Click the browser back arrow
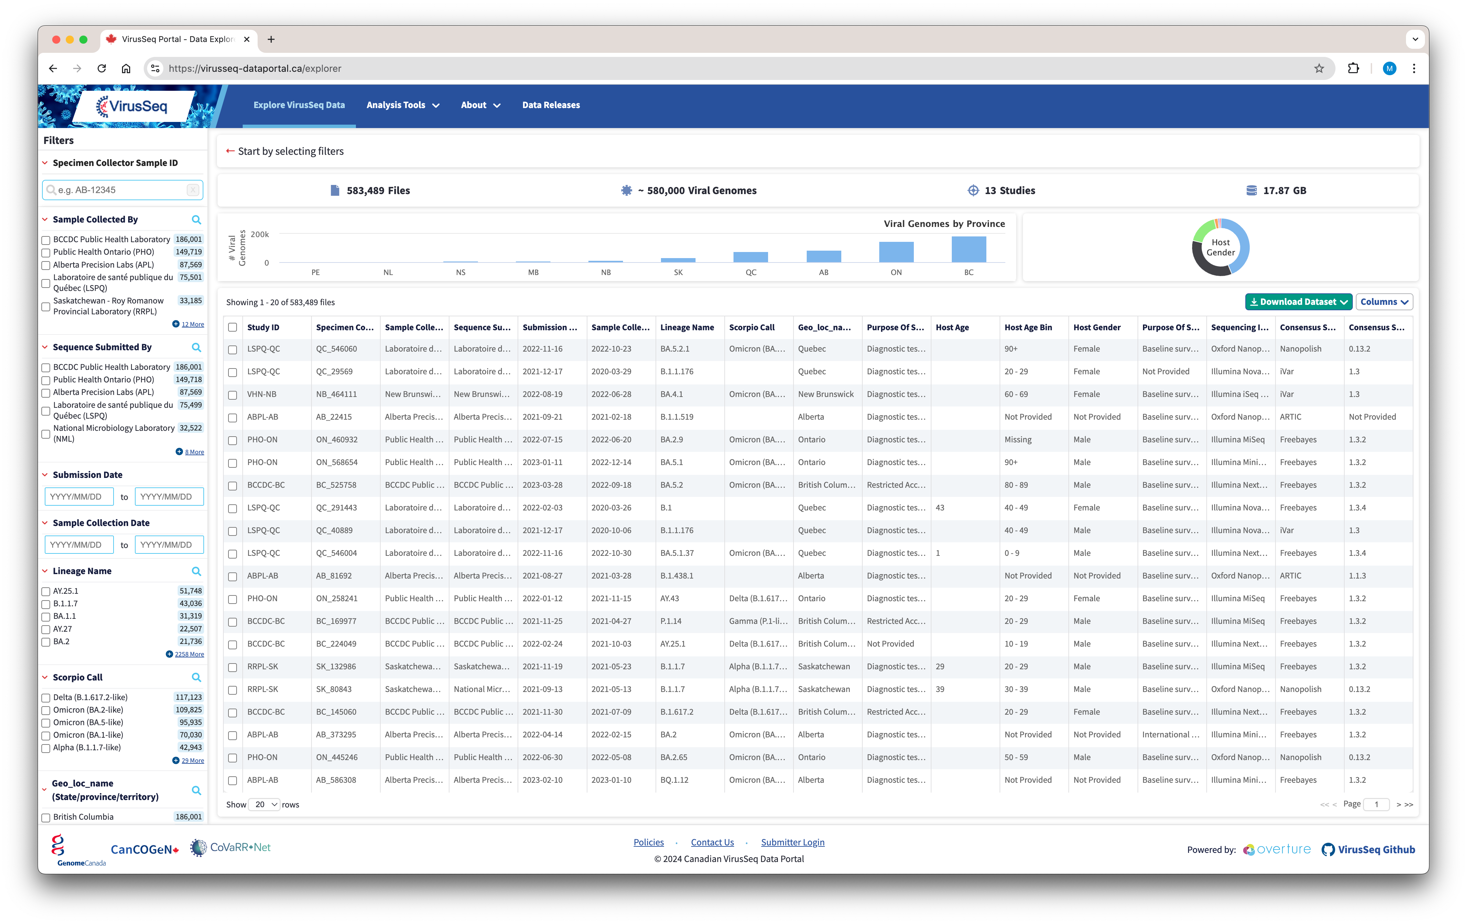Screen dimensions: 1467x924 53,69
